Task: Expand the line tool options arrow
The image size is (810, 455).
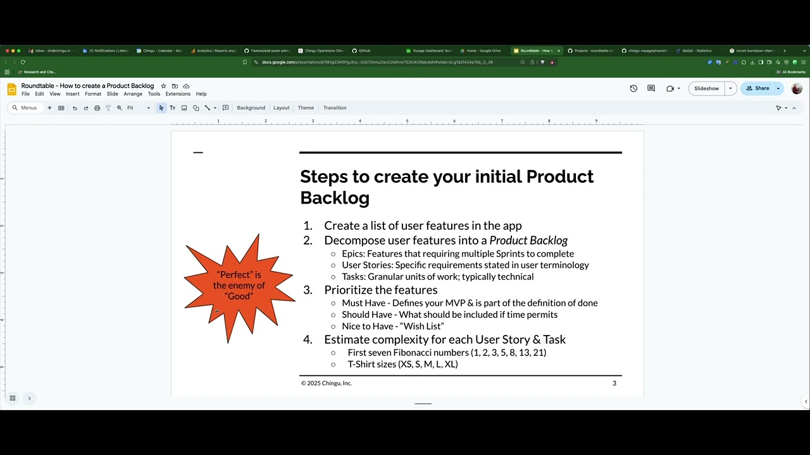Action: (x=215, y=108)
